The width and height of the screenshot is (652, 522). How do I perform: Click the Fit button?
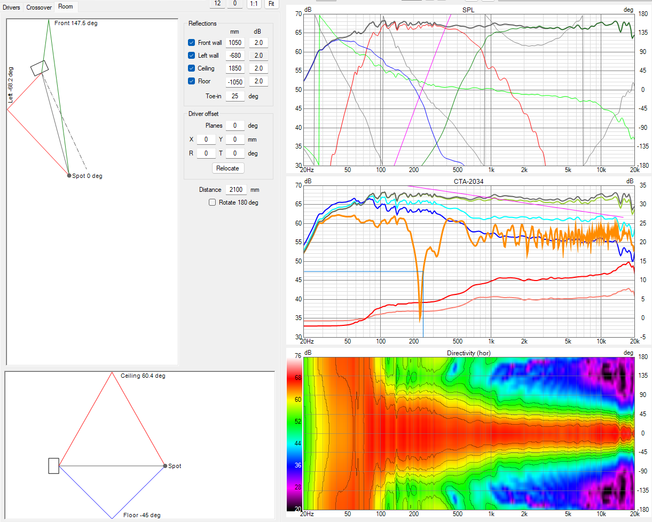tap(272, 3)
